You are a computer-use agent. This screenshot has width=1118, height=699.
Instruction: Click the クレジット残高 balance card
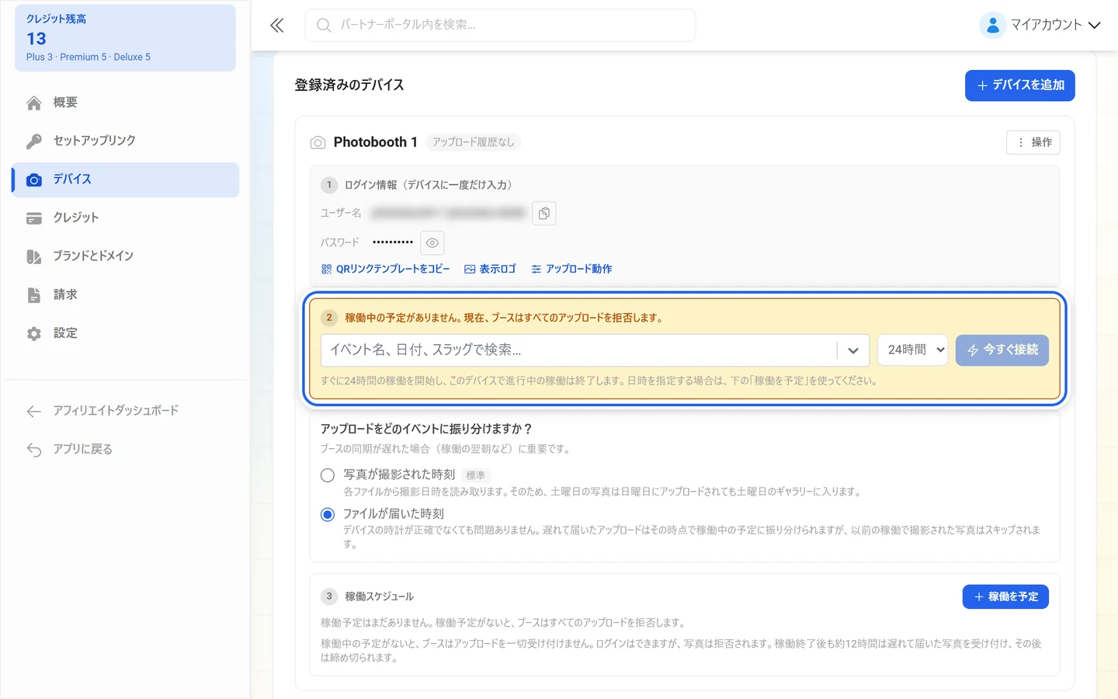click(x=126, y=38)
